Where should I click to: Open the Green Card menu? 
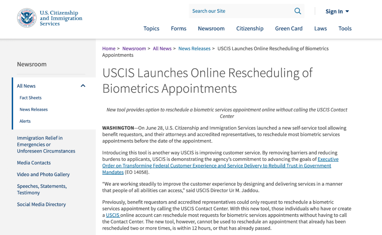pyautogui.click(x=289, y=29)
